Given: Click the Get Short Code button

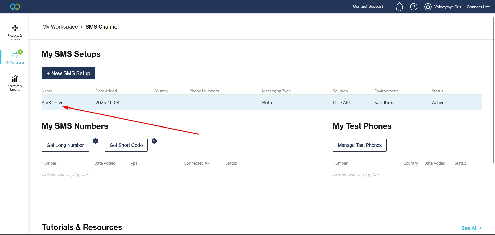Looking at the screenshot, I should 126,145.
